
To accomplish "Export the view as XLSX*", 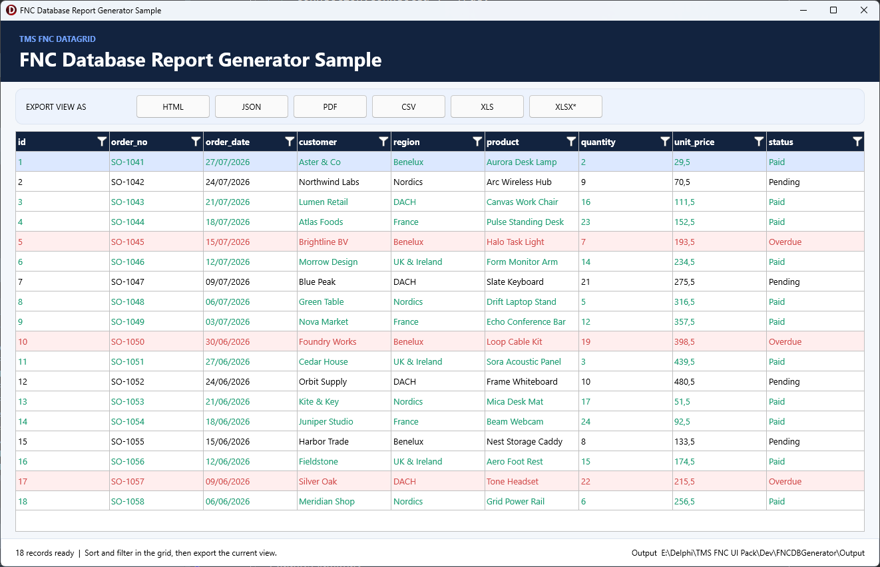I will coord(566,106).
